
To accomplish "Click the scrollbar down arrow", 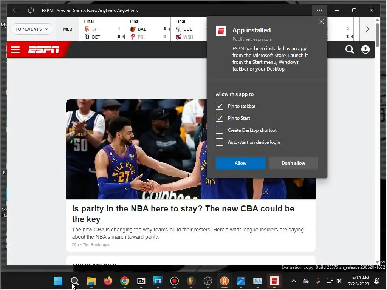I will pos(377,262).
